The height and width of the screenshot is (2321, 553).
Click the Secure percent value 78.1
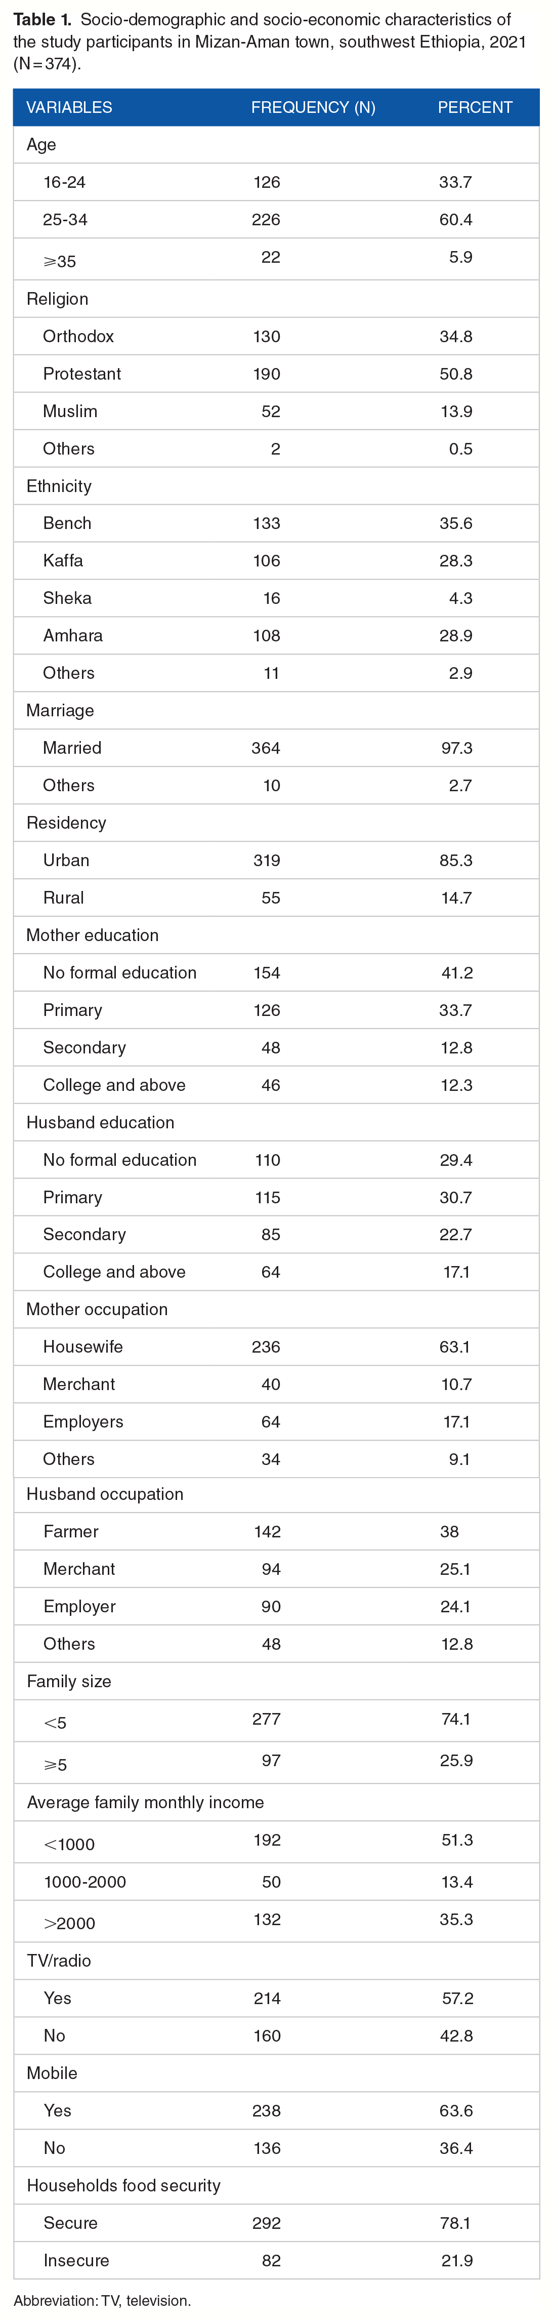(456, 2224)
